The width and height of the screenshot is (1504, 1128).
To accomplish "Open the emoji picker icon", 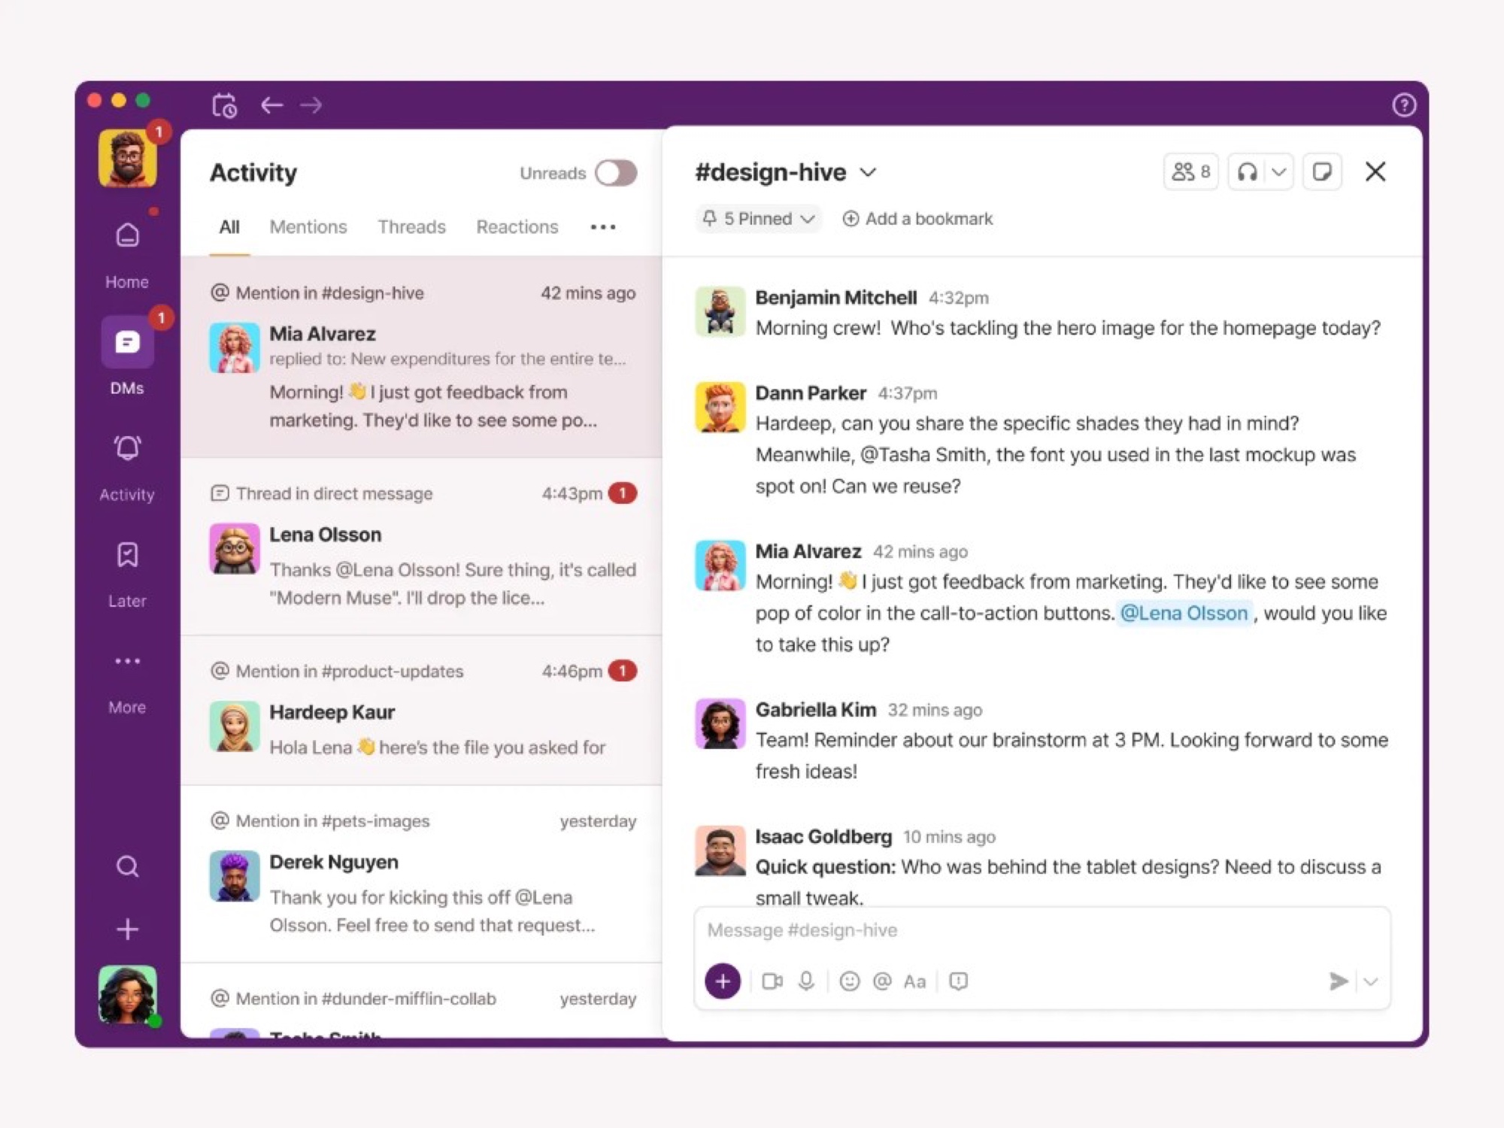I will point(850,981).
